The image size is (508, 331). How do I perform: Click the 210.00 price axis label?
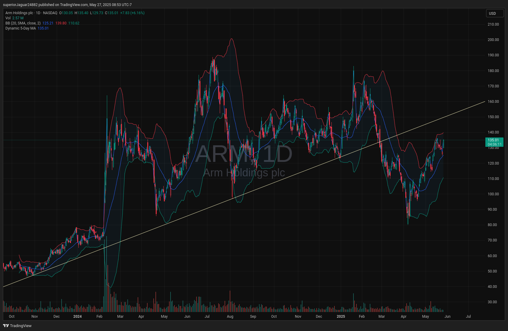[x=493, y=24]
